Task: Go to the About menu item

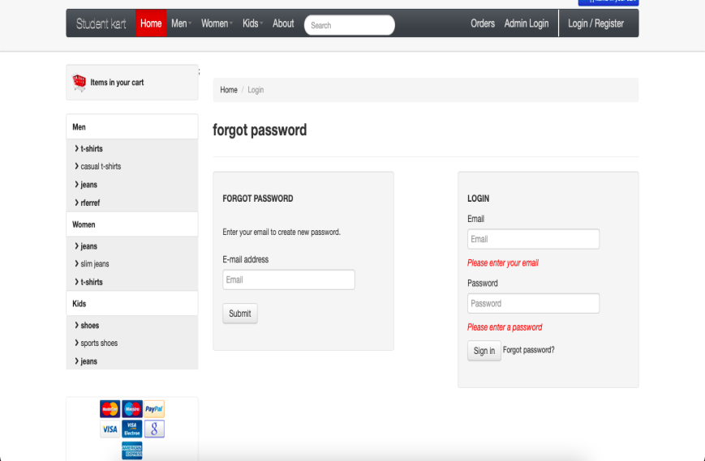Action: (x=283, y=23)
